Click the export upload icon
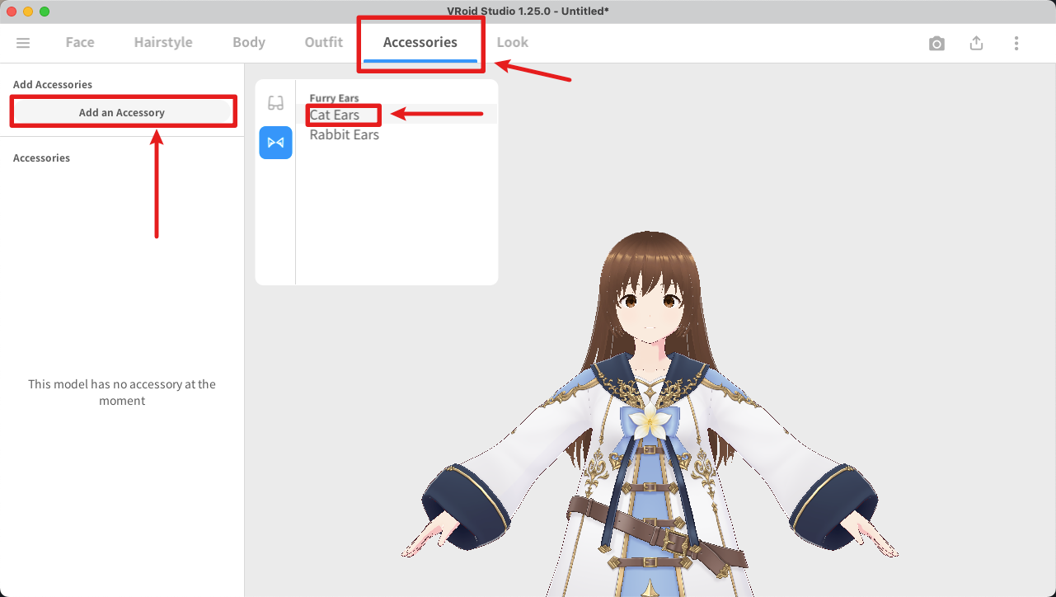 point(976,44)
